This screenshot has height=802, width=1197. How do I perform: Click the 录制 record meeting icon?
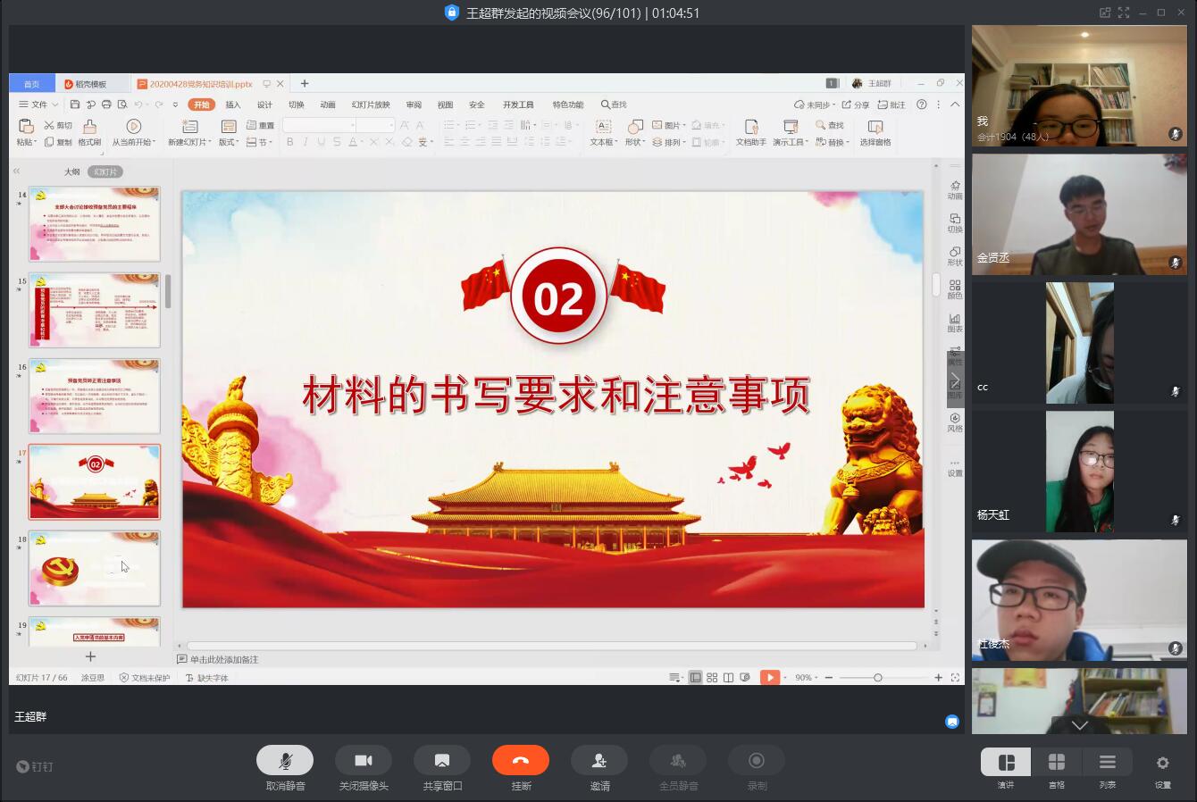click(x=757, y=760)
